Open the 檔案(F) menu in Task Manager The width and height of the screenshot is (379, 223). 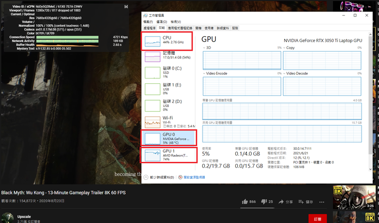pyautogui.click(x=148, y=22)
